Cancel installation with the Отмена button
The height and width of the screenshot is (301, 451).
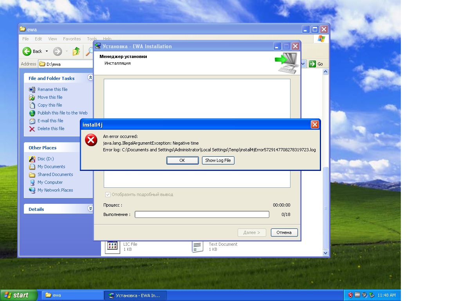[284, 232]
